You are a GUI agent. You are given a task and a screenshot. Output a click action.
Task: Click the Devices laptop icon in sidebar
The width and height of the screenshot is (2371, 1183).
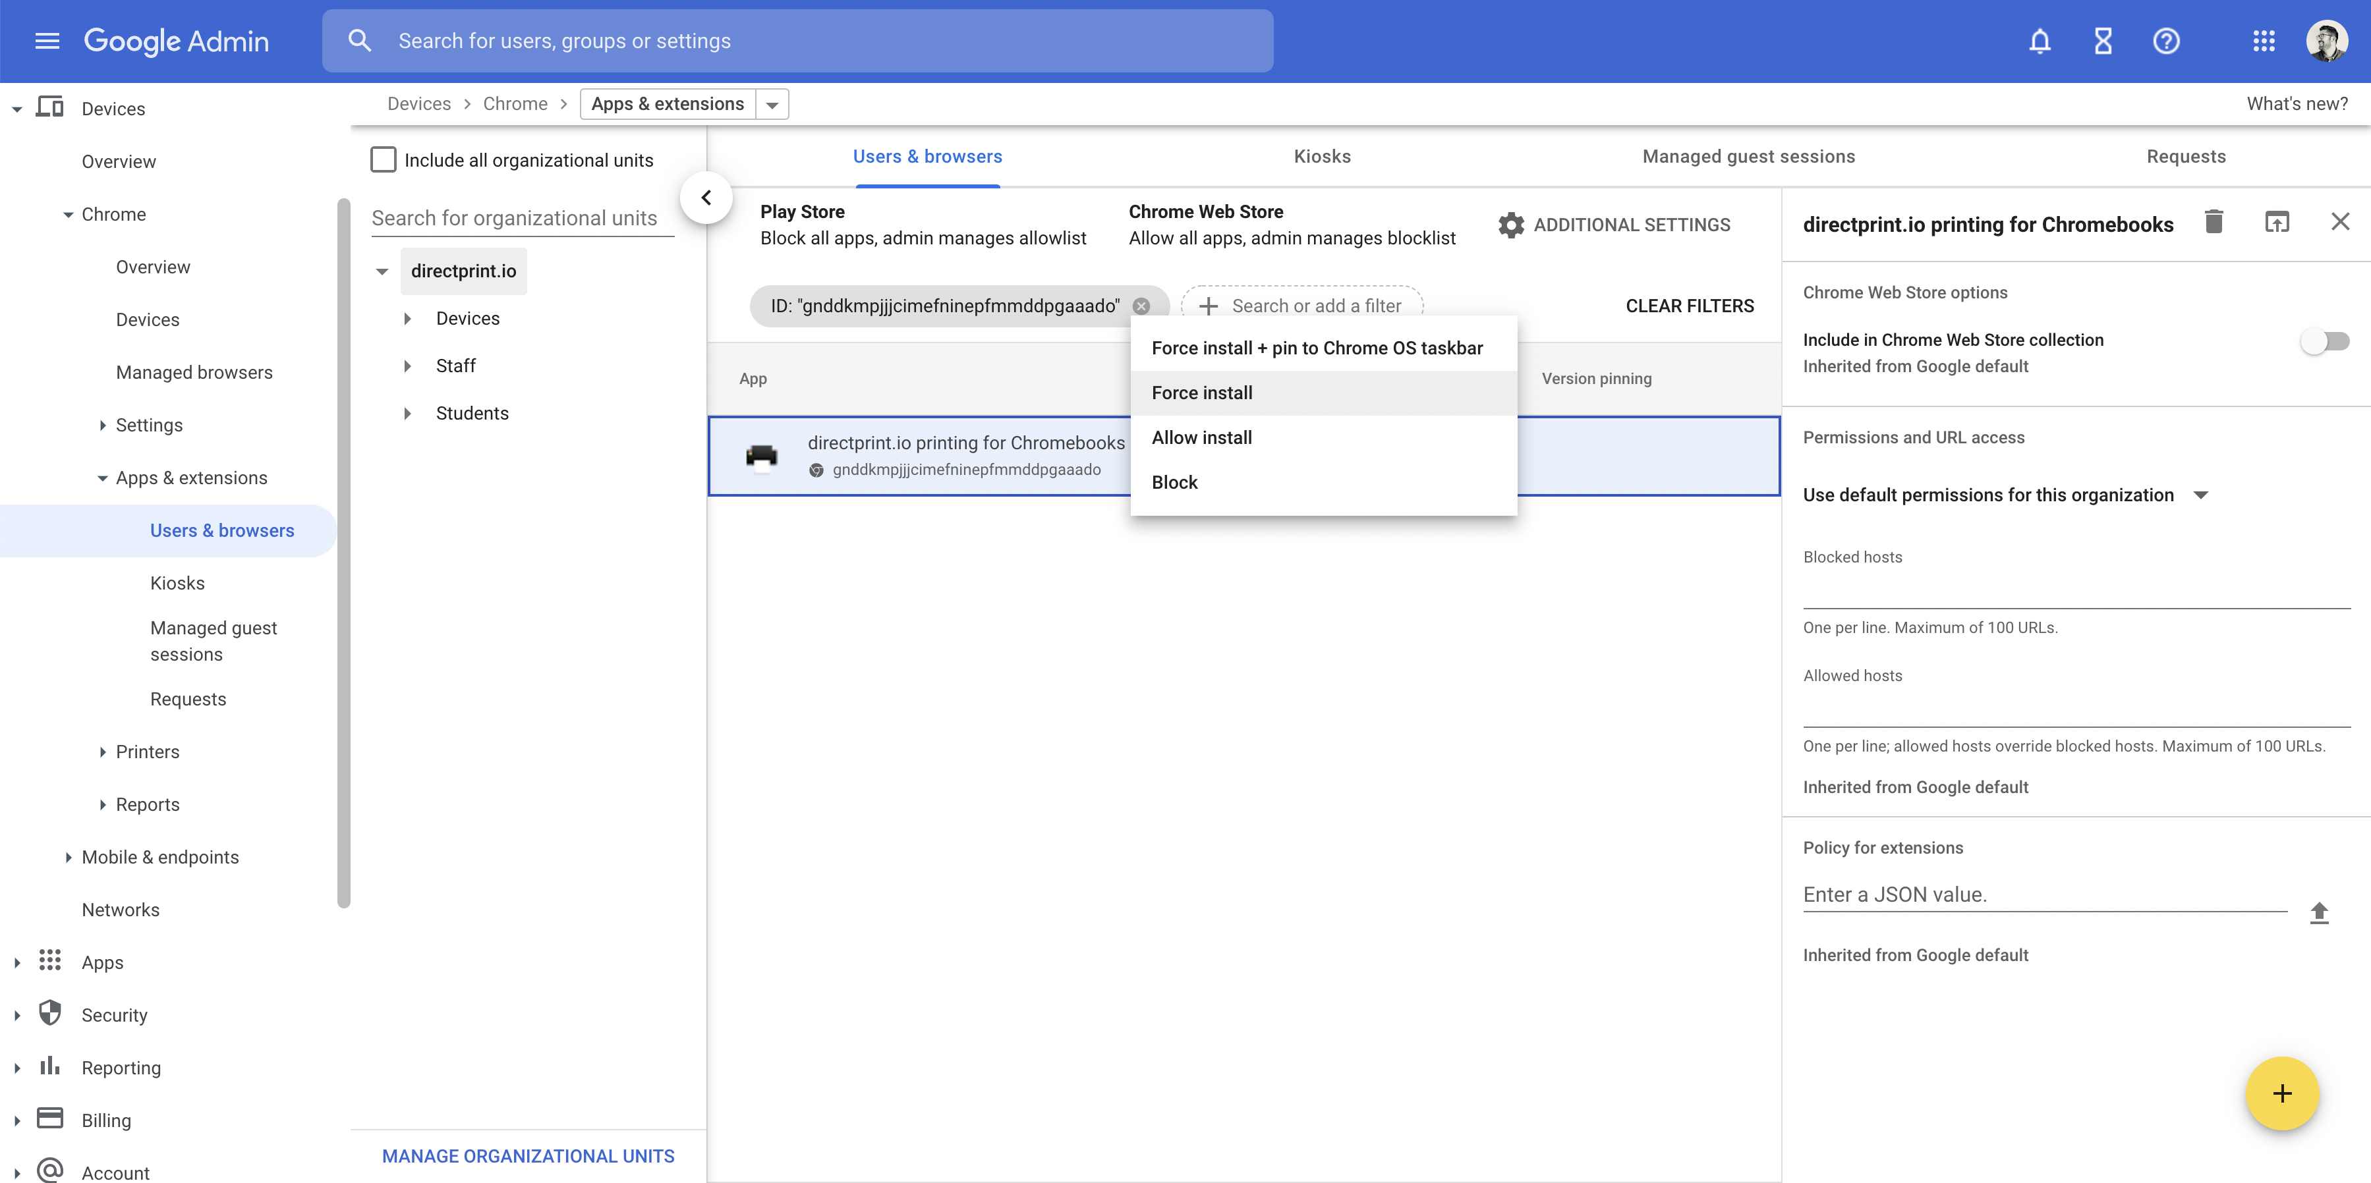point(49,107)
